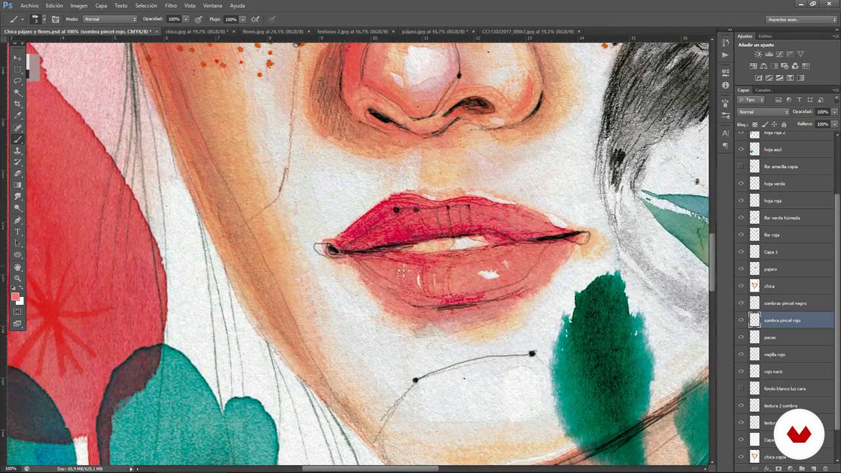Click the background color swatch
Viewport: 841px width, 473px height.
click(20, 302)
